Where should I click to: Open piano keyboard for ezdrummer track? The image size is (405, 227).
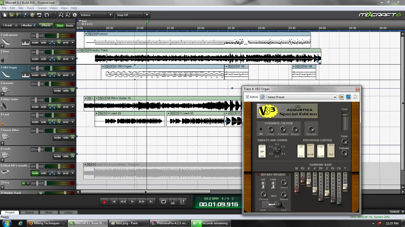[x=26, y=43]
